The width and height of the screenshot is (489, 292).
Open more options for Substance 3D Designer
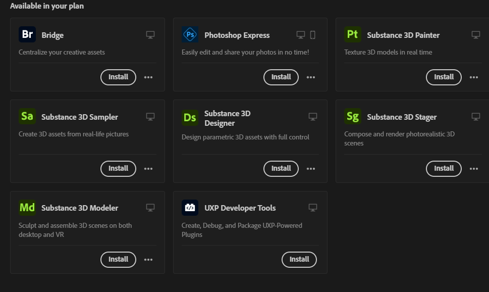[311, 169]
